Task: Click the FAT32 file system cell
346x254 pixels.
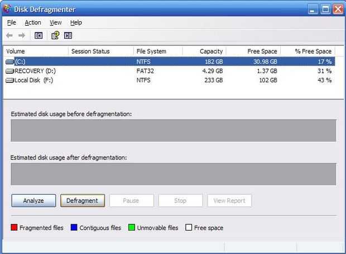Action: [x=145, y=71]
